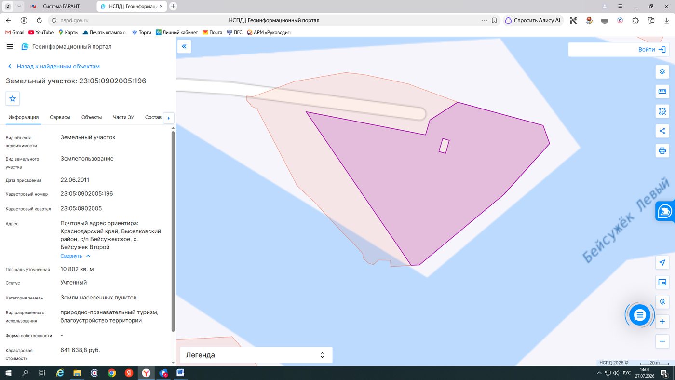Open the address bar three-dots menu

click(x=485, y=21)
